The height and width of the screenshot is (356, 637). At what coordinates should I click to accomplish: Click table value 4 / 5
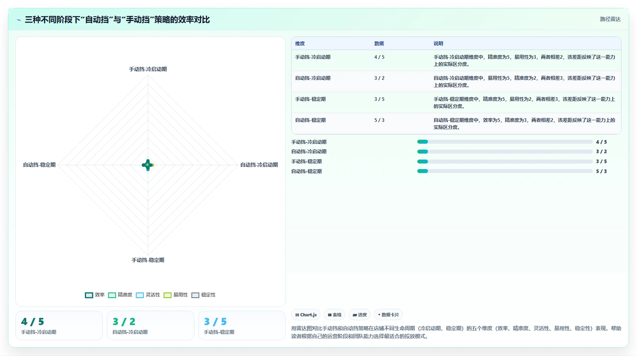(x=379, y=57)
